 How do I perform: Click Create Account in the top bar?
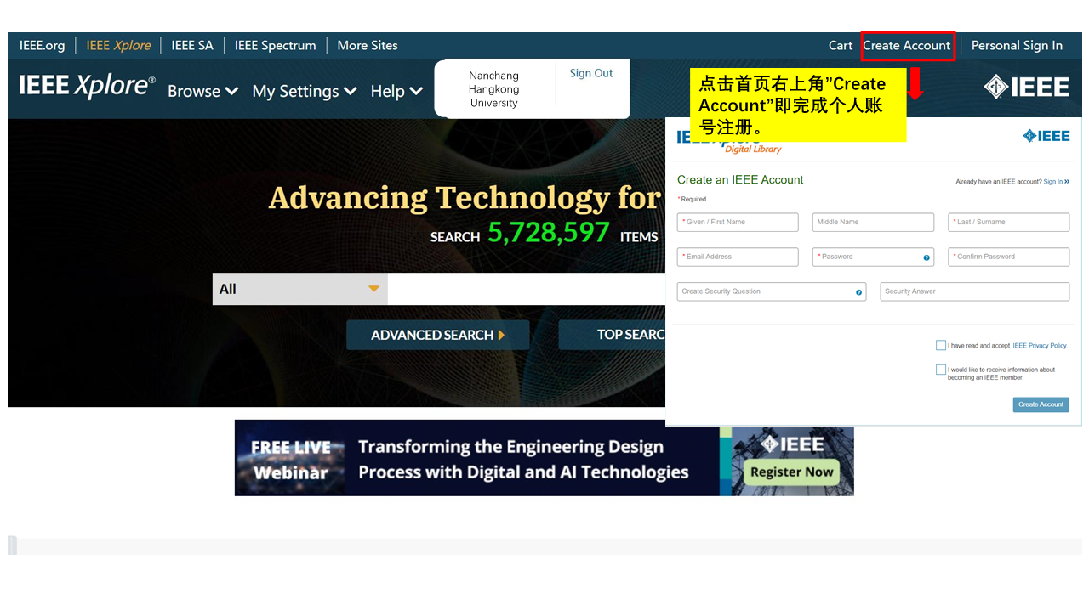pos(907,46)
